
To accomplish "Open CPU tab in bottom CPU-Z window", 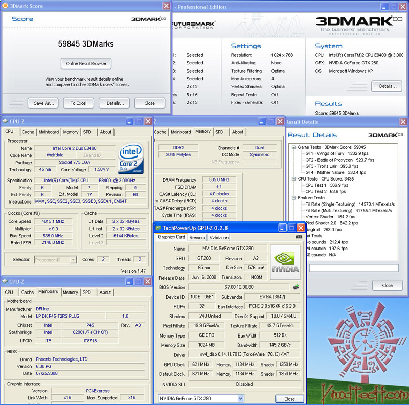I will 9,292.
